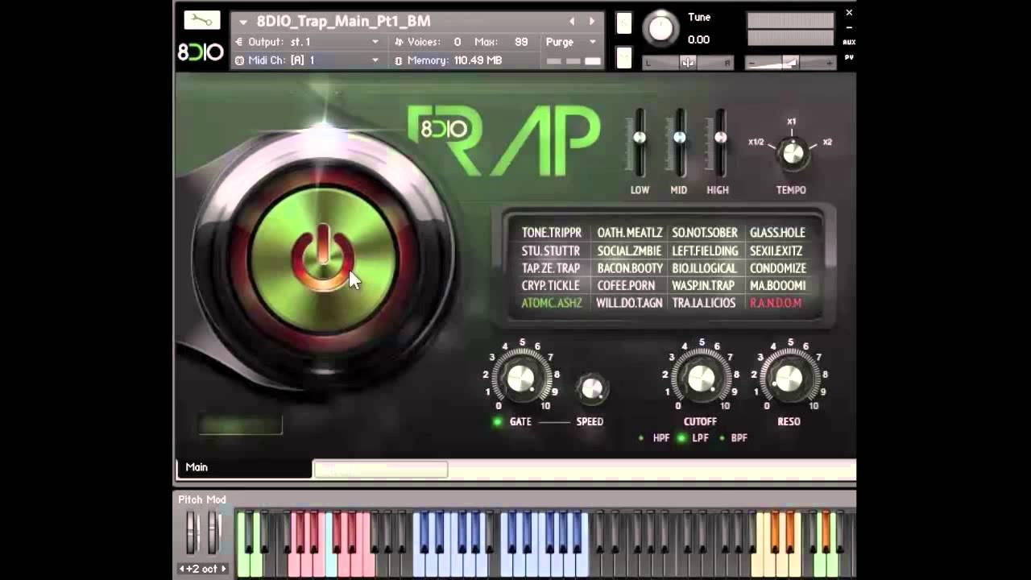
Task: Click the octave down arrow beside +2 oct
Action: pos(182,569)
